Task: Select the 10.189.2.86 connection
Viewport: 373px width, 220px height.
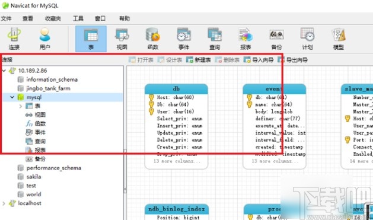Action: (x=33, y=71)
